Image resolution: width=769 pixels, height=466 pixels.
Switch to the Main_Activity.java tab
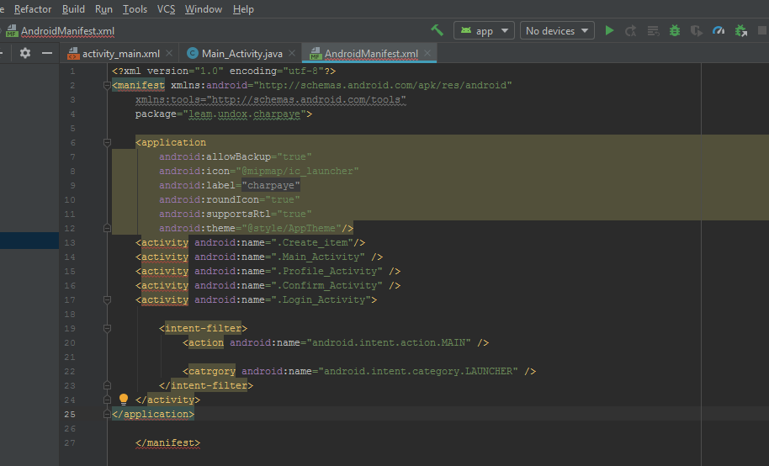(241, 53)
